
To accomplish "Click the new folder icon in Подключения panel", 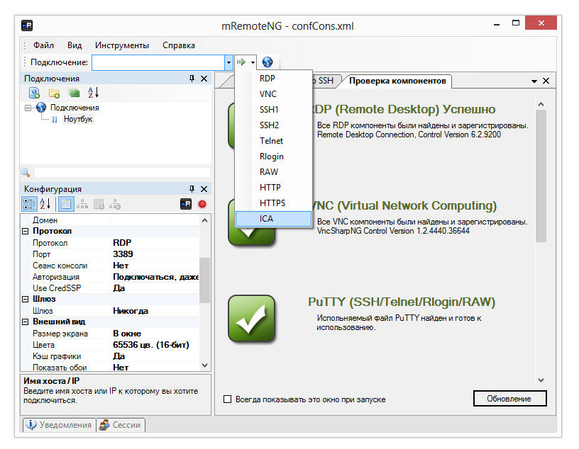I will tap(54, 93).
